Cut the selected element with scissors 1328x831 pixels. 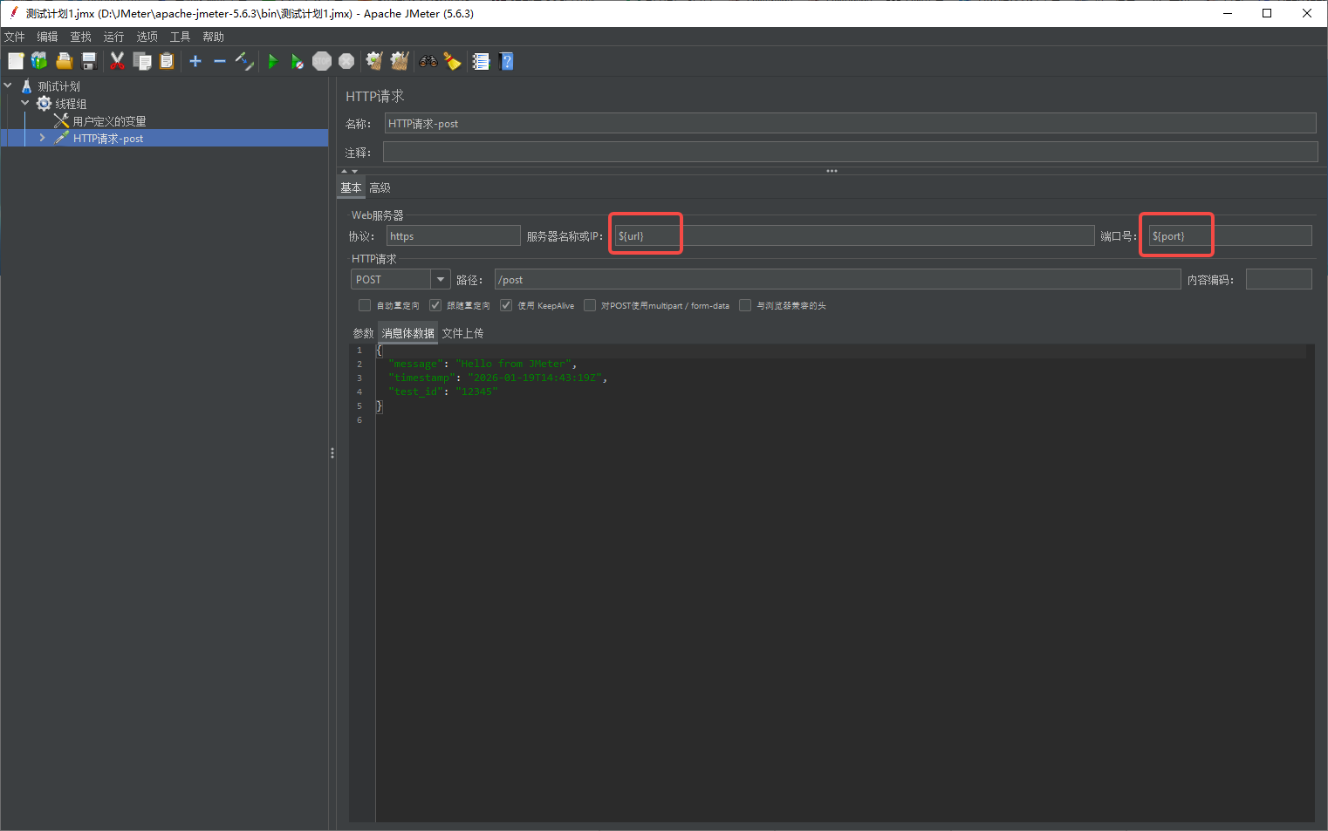(117, 61)
